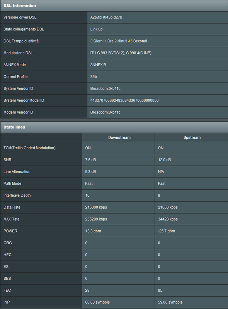Click INP upstream 59.00 symbols

tap(170, 302)
